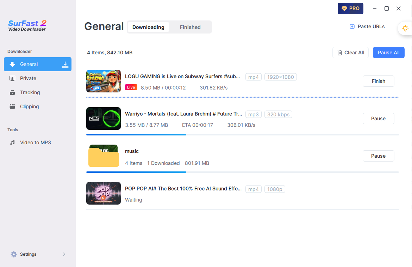Switch to the Downloading tab
Screen dimensions: 412x267
pyautogui.click(x=148, y=27)
